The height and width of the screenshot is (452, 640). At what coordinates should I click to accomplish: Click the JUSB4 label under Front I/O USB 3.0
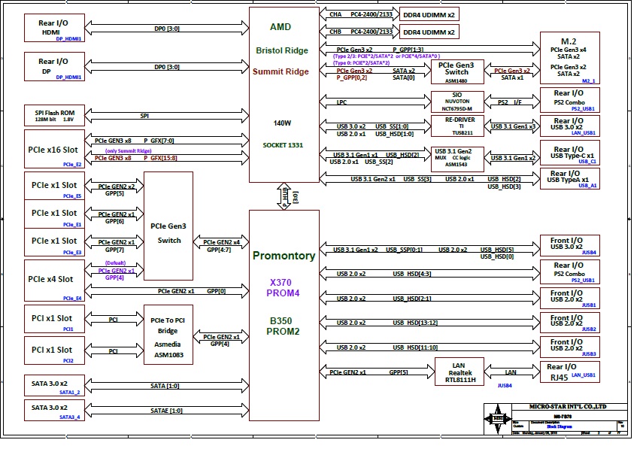pos(589,253)
